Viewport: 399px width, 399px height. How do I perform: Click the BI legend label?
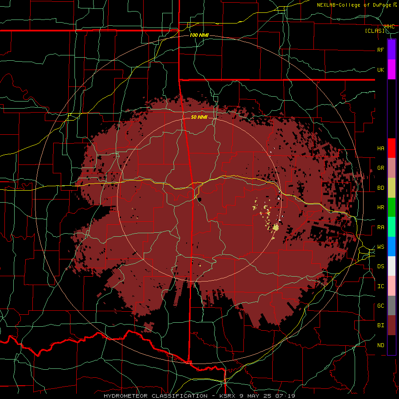[380, 325]
